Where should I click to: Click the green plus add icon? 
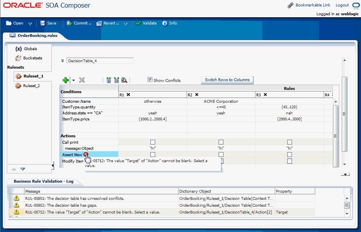click(x=66, y=80)
